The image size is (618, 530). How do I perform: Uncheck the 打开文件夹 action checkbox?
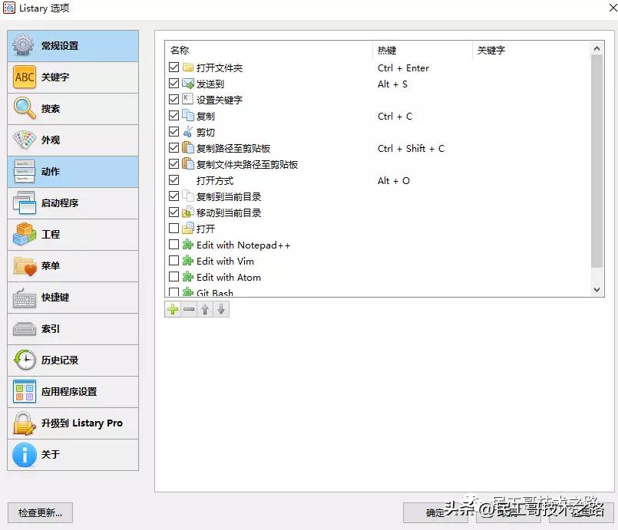[x=174, y=67]
